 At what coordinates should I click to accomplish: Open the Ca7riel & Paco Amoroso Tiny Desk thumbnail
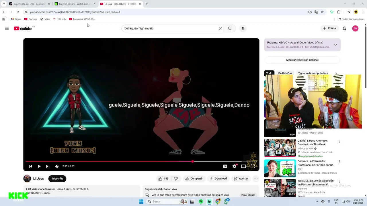click(280, 148)
